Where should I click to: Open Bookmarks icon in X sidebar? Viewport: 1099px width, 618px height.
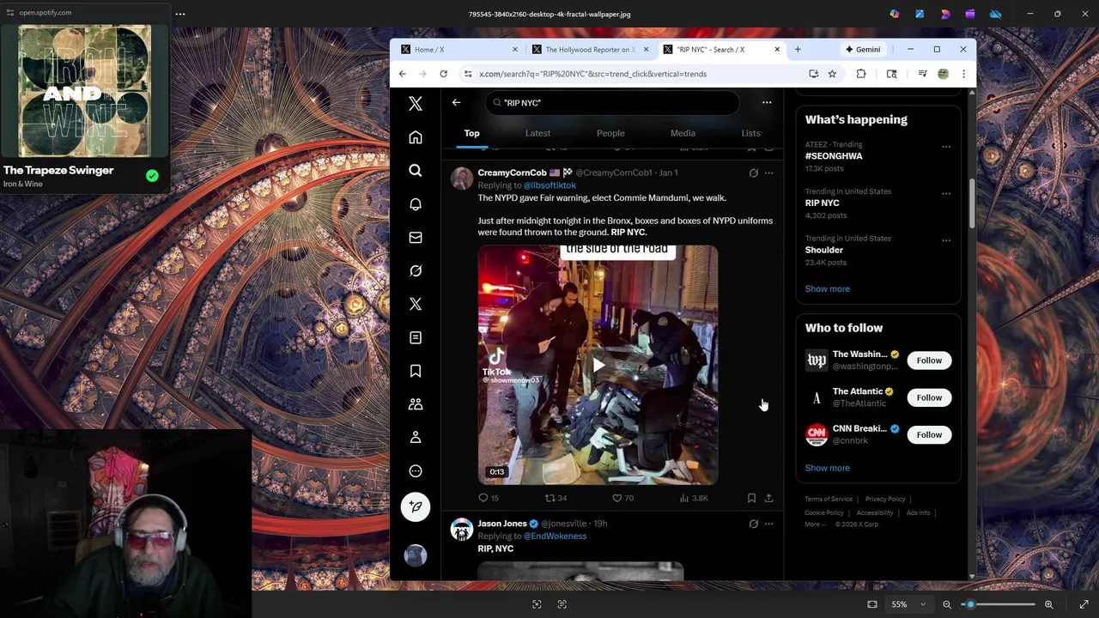pyautogui.click(x=416, y=371)
